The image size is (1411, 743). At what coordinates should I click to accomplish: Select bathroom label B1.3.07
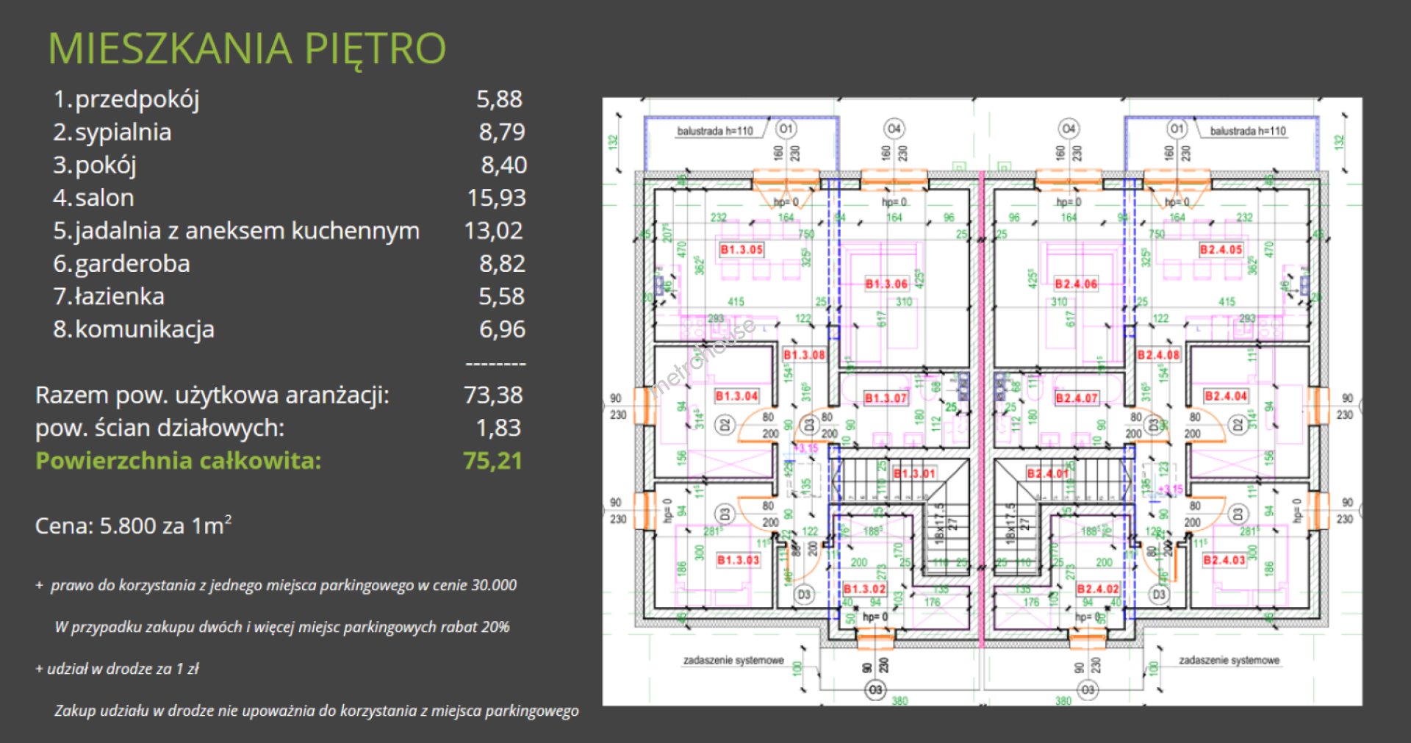[x=886, y=398]
